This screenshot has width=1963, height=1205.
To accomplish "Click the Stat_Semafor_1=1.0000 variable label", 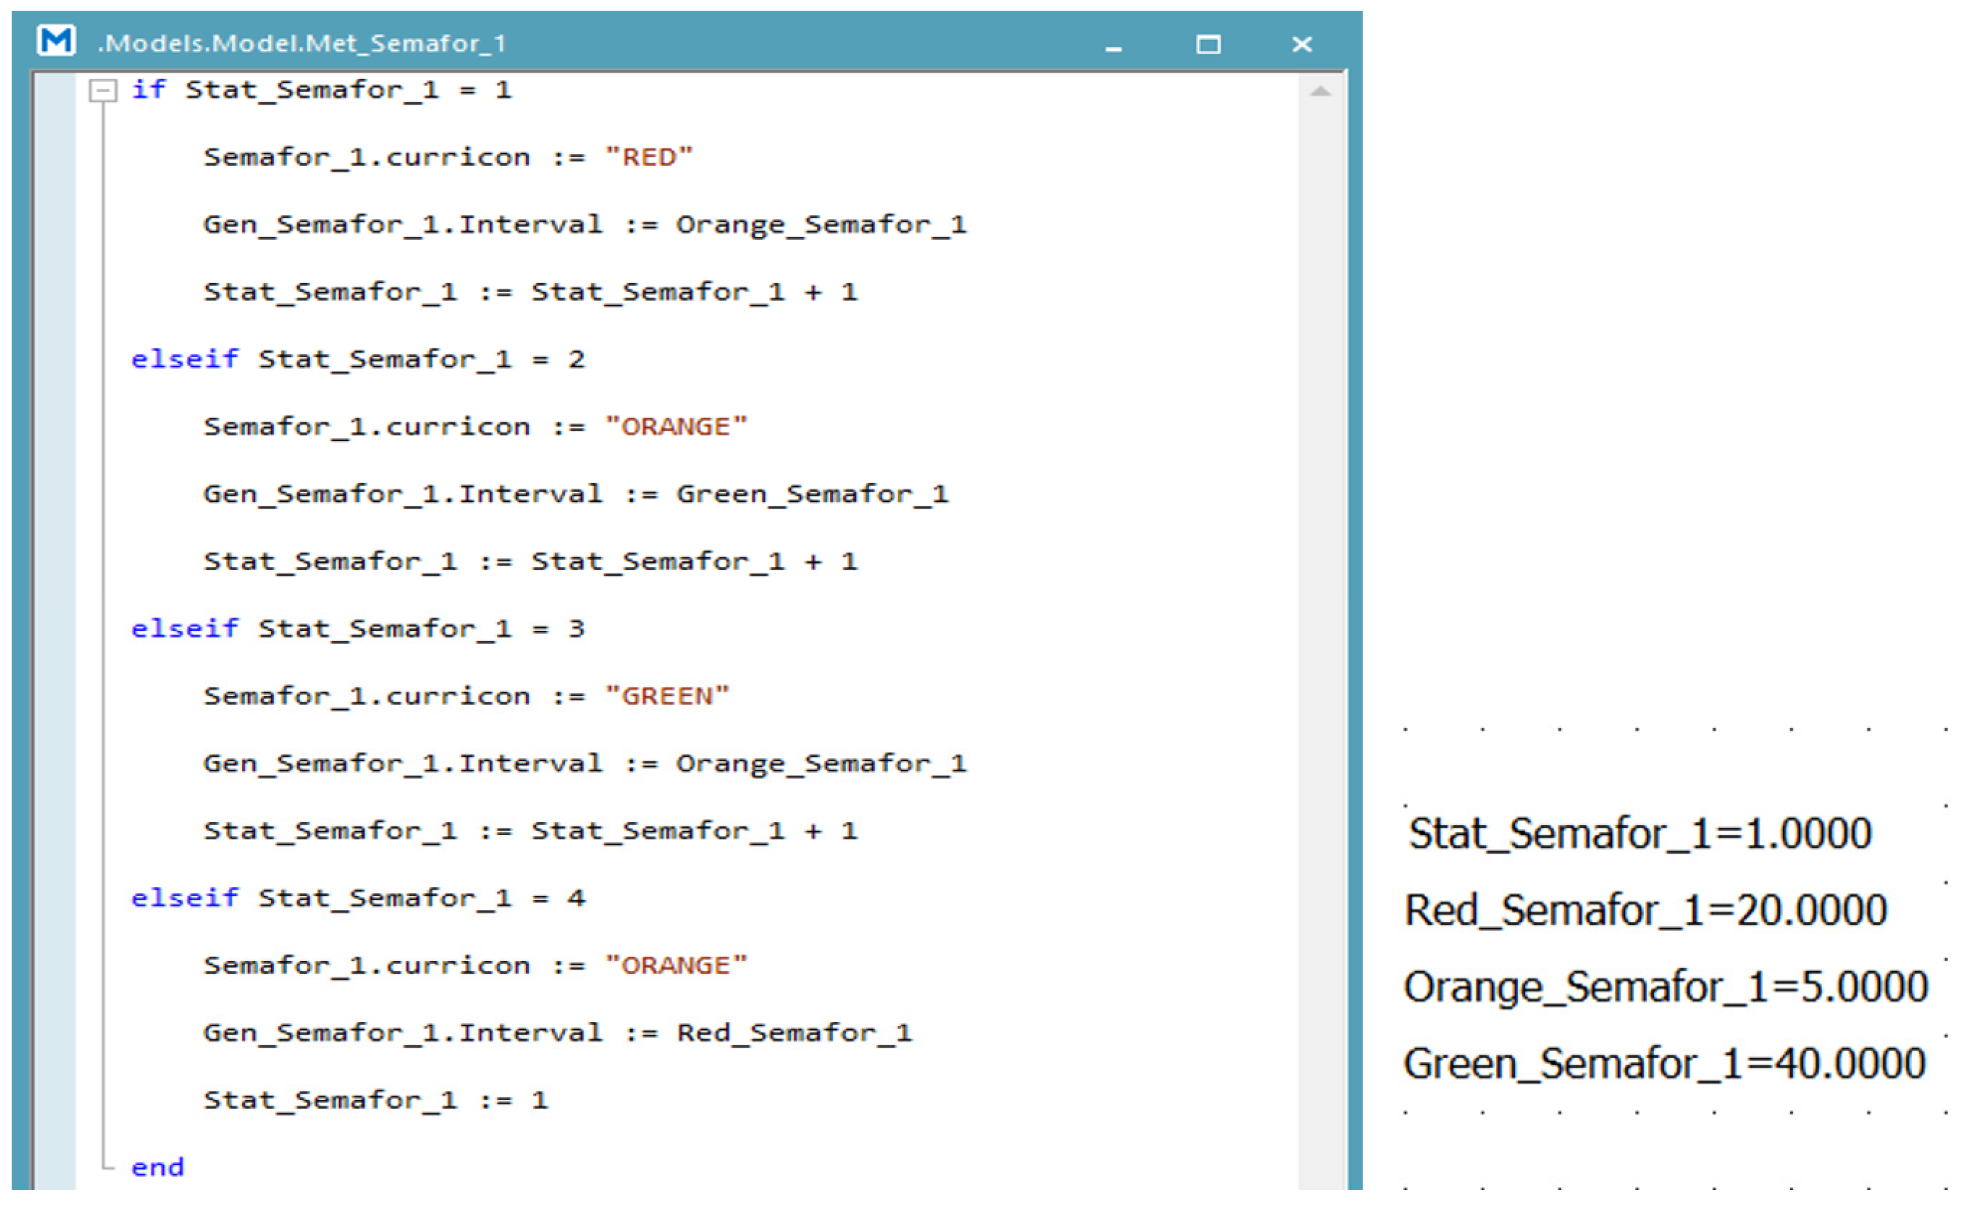I will 1640,834.
